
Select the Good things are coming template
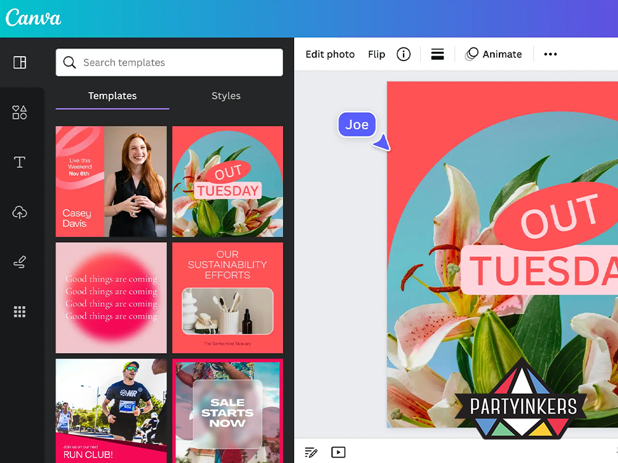point(111,298)
